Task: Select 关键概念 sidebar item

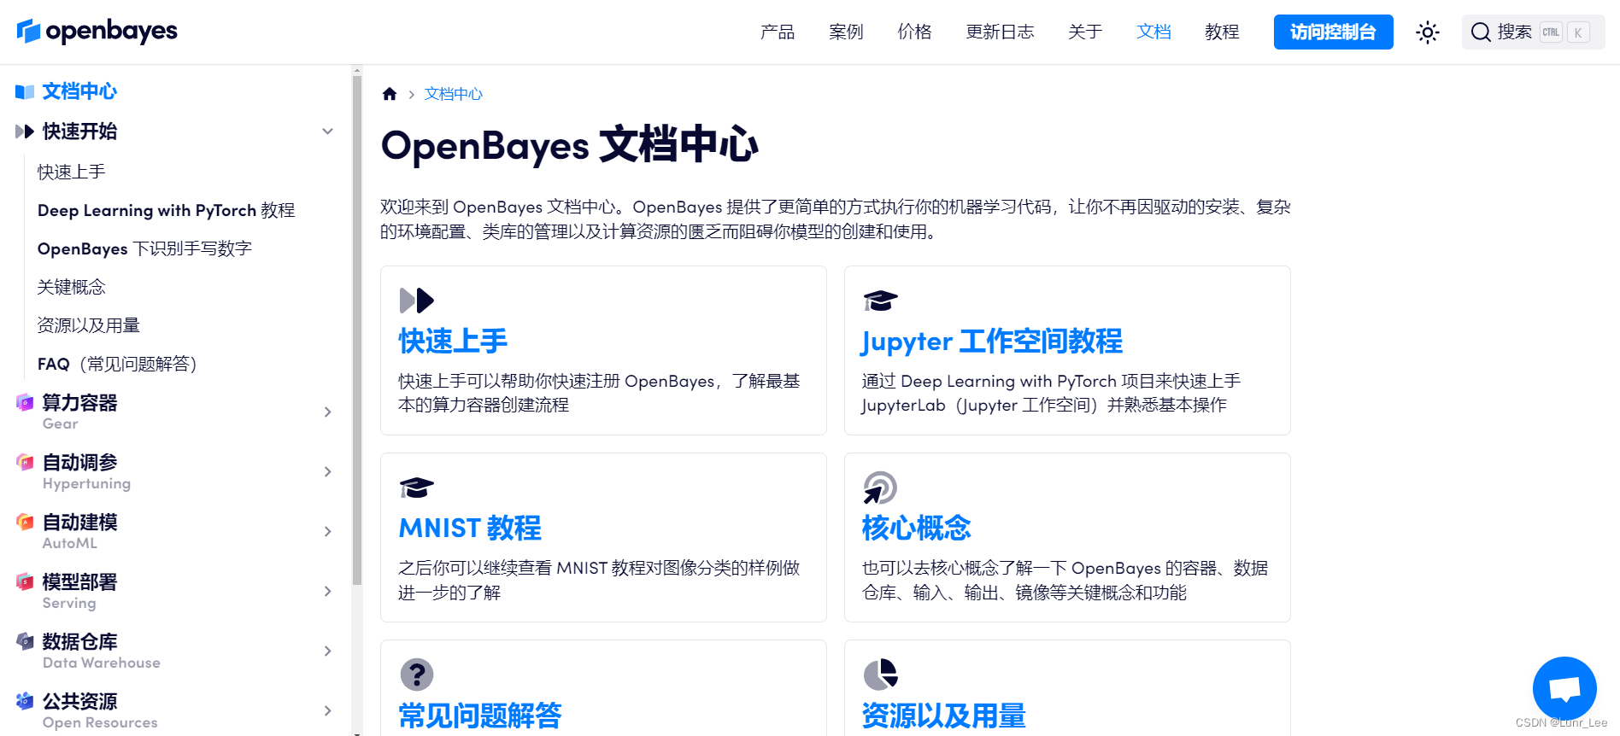Action: click(x=71, y=287)
